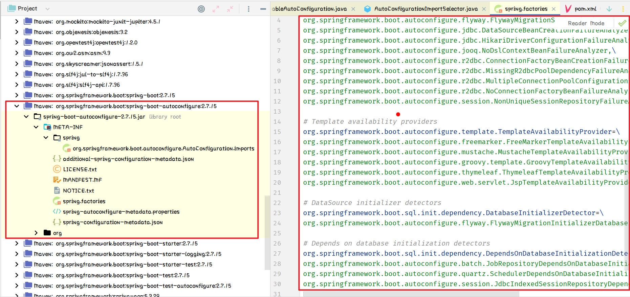Expand the mockito-junit-jupiter:4.5.1 library

[x=17, y=22]
